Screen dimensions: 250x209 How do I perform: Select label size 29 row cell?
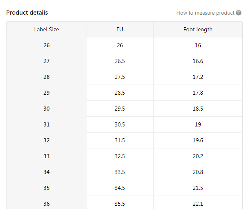tap(46, 93)
